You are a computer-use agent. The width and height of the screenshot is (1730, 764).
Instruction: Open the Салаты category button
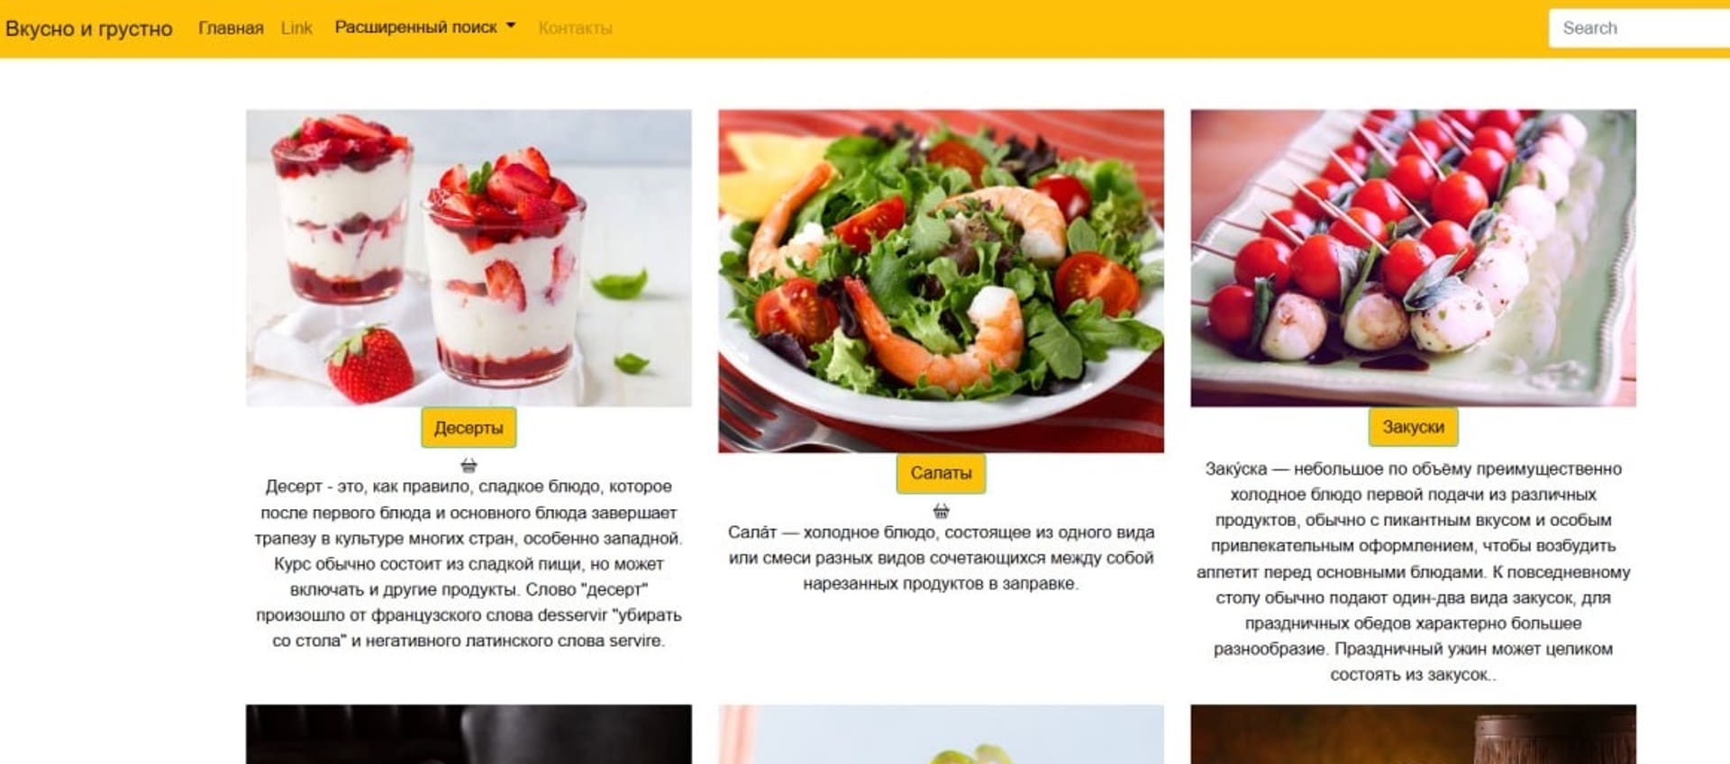(941, 473)
